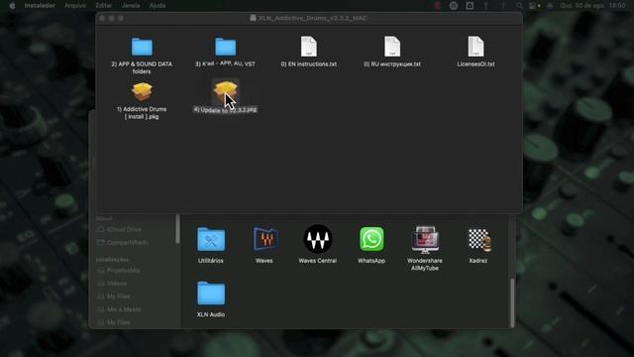The image size is (634, 357).
Task: Open the Utilitários folder in the back Finder window
Action: click(x=211, y=240)
